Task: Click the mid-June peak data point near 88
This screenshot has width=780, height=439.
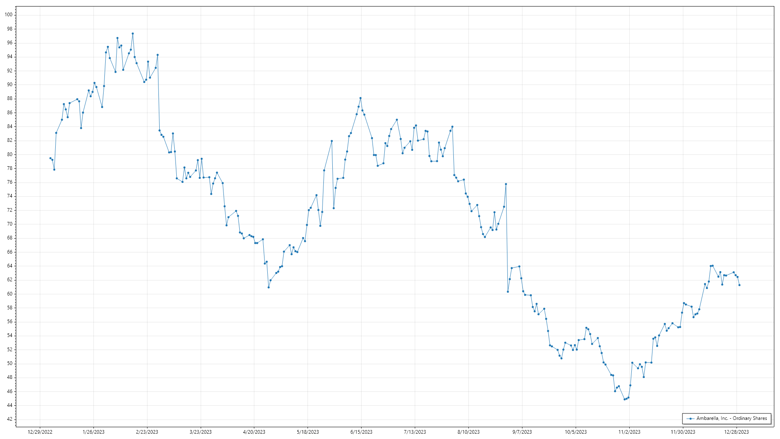Action: [360, 98]
